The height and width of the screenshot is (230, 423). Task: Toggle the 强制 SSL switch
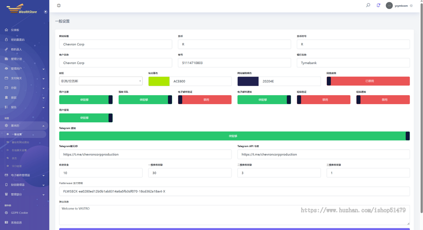click(145, 100)
